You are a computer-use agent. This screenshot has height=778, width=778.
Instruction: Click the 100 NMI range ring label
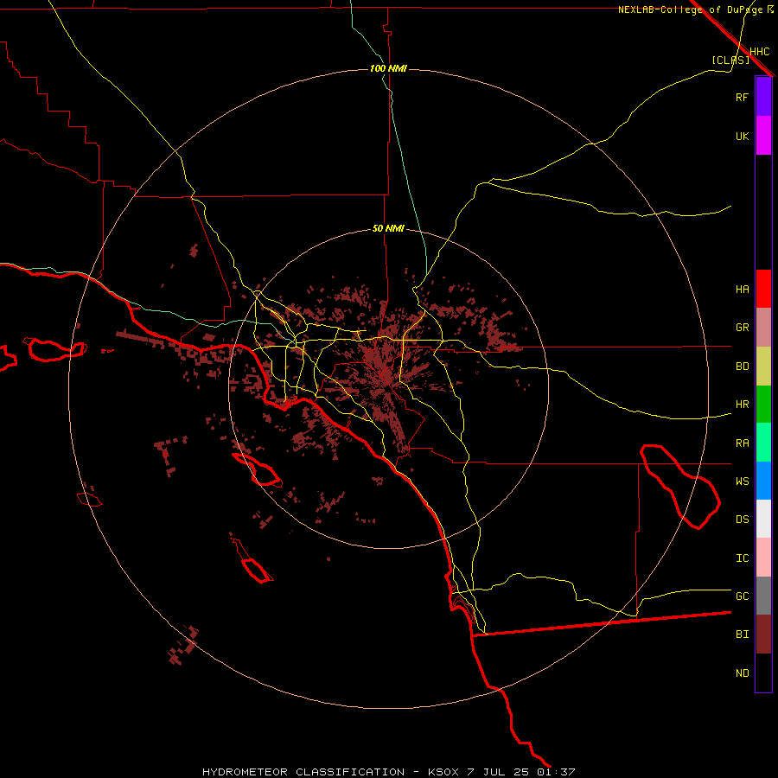tap(388, 68)
